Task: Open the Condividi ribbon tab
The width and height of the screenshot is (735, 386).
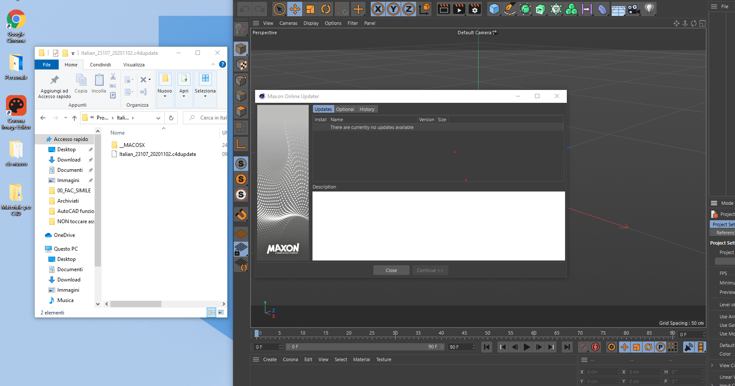Action: [100, 65]
